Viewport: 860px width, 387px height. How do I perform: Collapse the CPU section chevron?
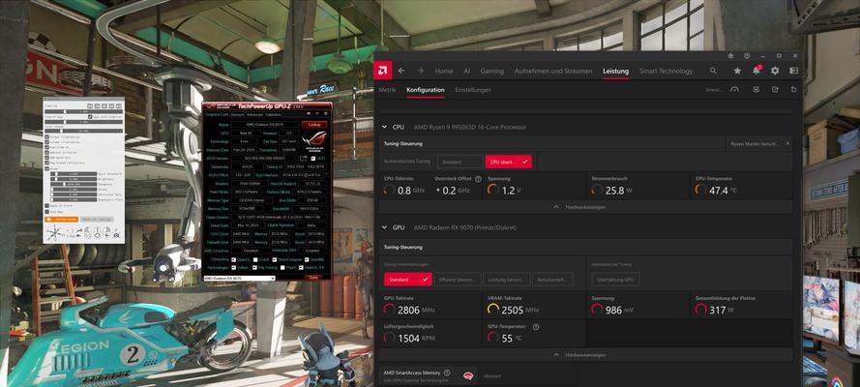point(384,127)
